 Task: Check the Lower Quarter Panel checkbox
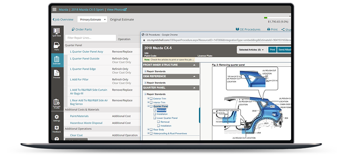point(155,118)
